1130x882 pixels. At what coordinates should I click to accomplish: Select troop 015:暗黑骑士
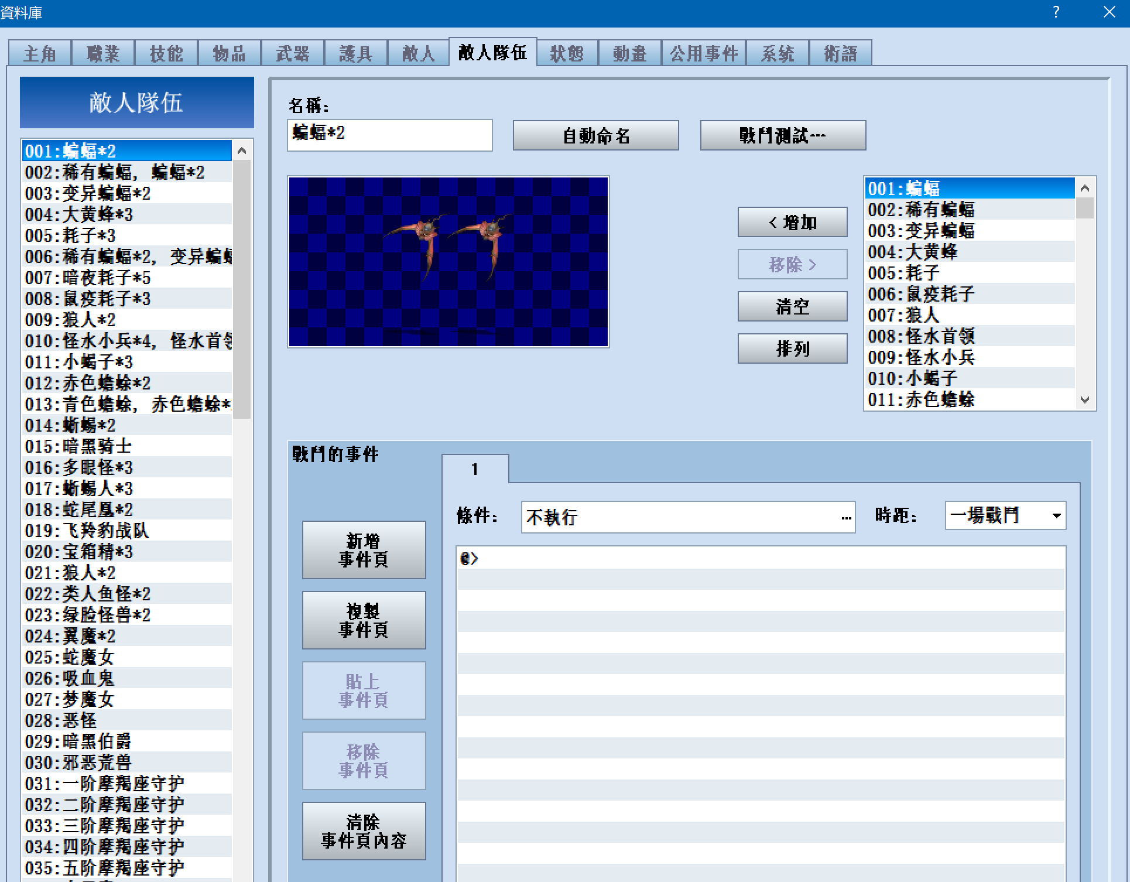coord(126,447)
